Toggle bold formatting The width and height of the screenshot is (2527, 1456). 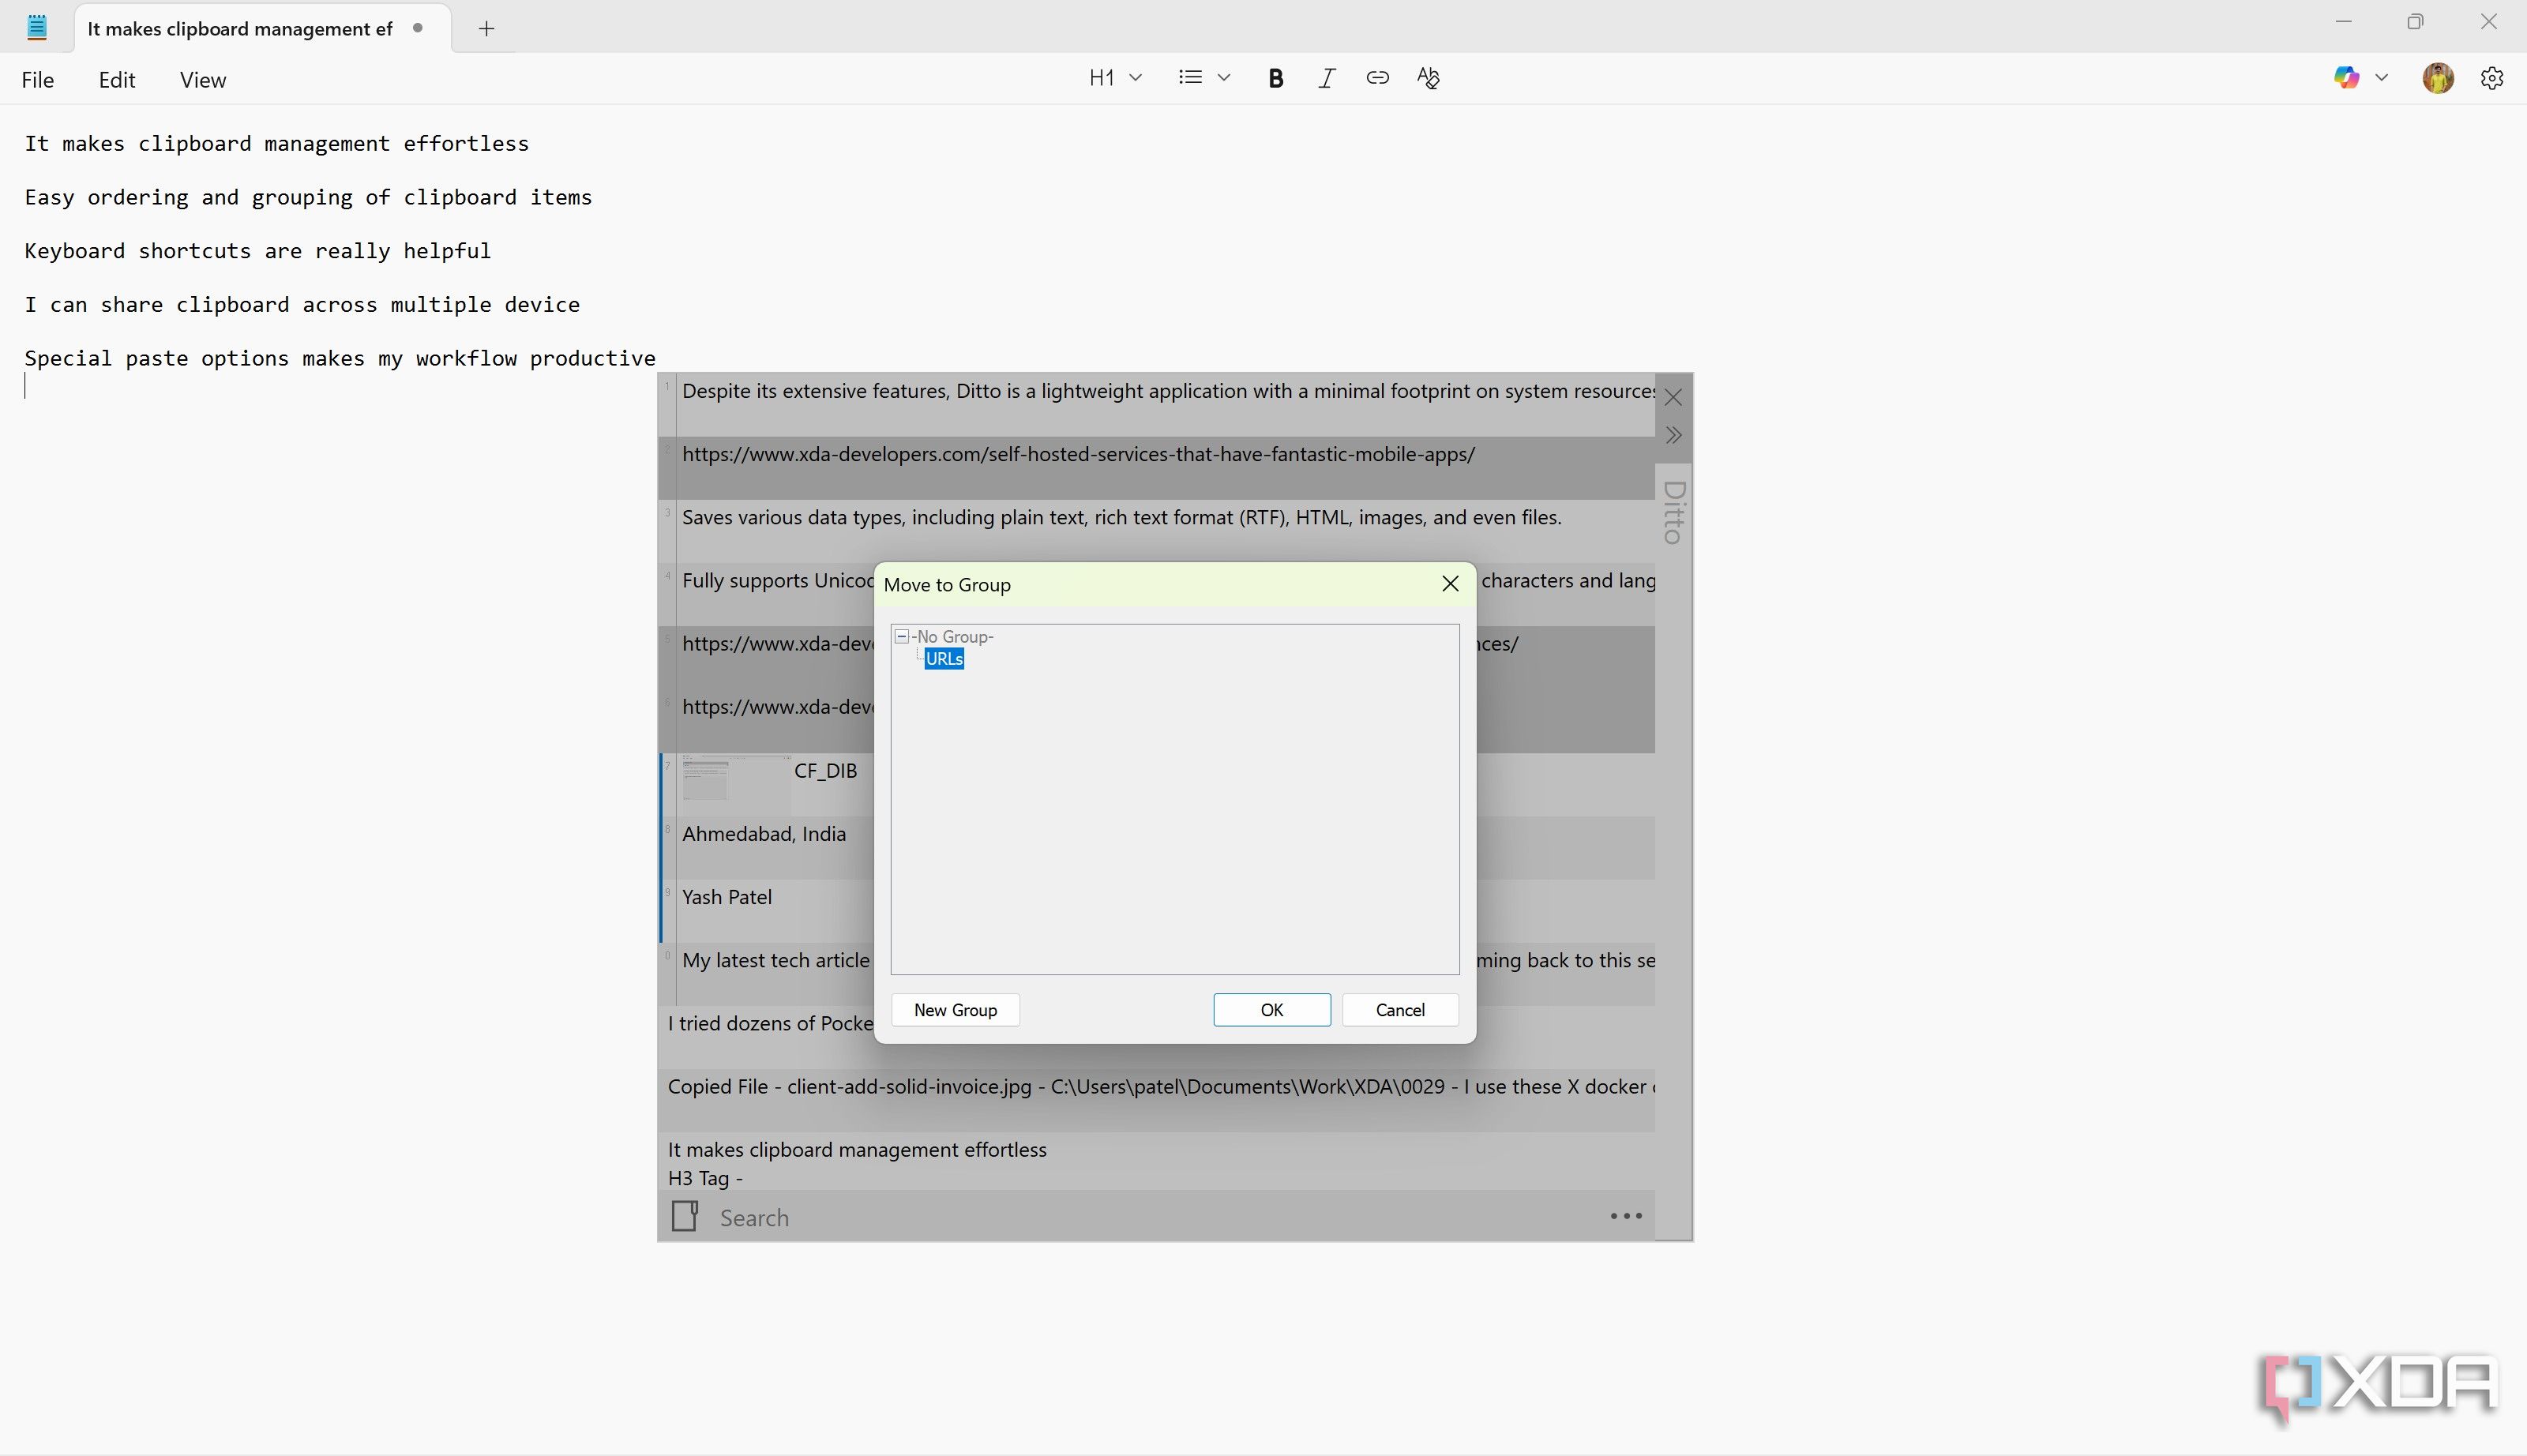click(x=1275, y=78)
